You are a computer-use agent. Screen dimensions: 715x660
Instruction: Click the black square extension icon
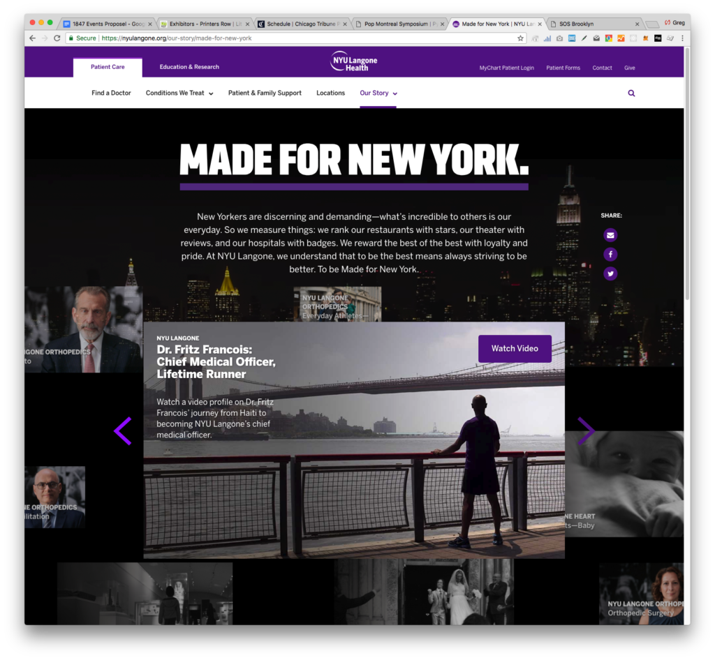tap(658, 38)
